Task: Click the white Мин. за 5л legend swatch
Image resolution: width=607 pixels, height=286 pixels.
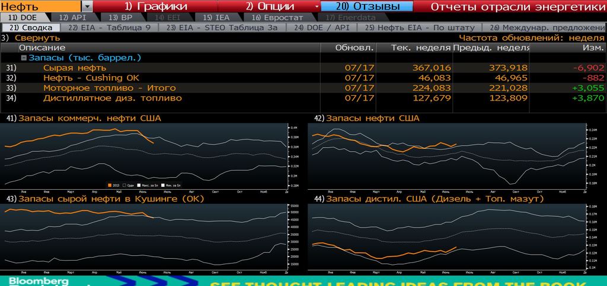Action: tap(163, 186)
